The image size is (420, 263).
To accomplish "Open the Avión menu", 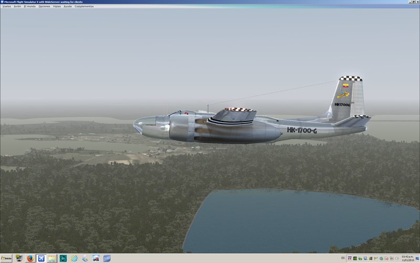I will [18, 6].
